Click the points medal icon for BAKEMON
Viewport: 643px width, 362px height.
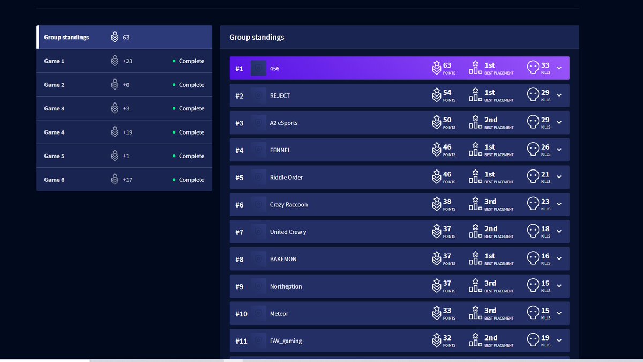click(x=436, y=258)
